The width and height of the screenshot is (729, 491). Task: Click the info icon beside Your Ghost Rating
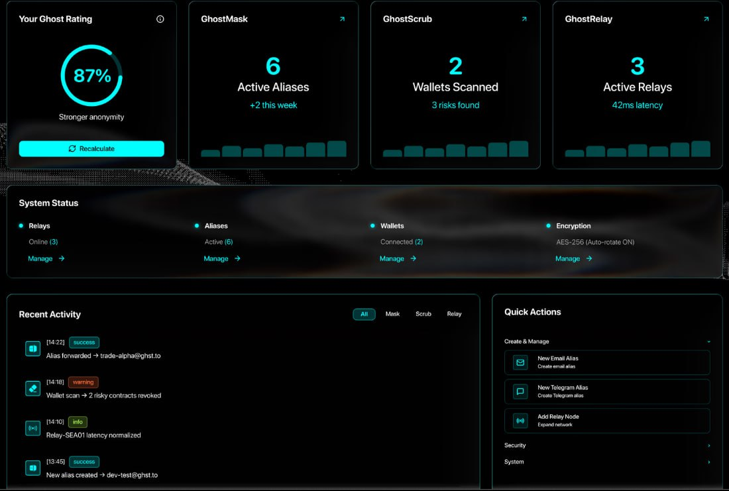(160, 19)
